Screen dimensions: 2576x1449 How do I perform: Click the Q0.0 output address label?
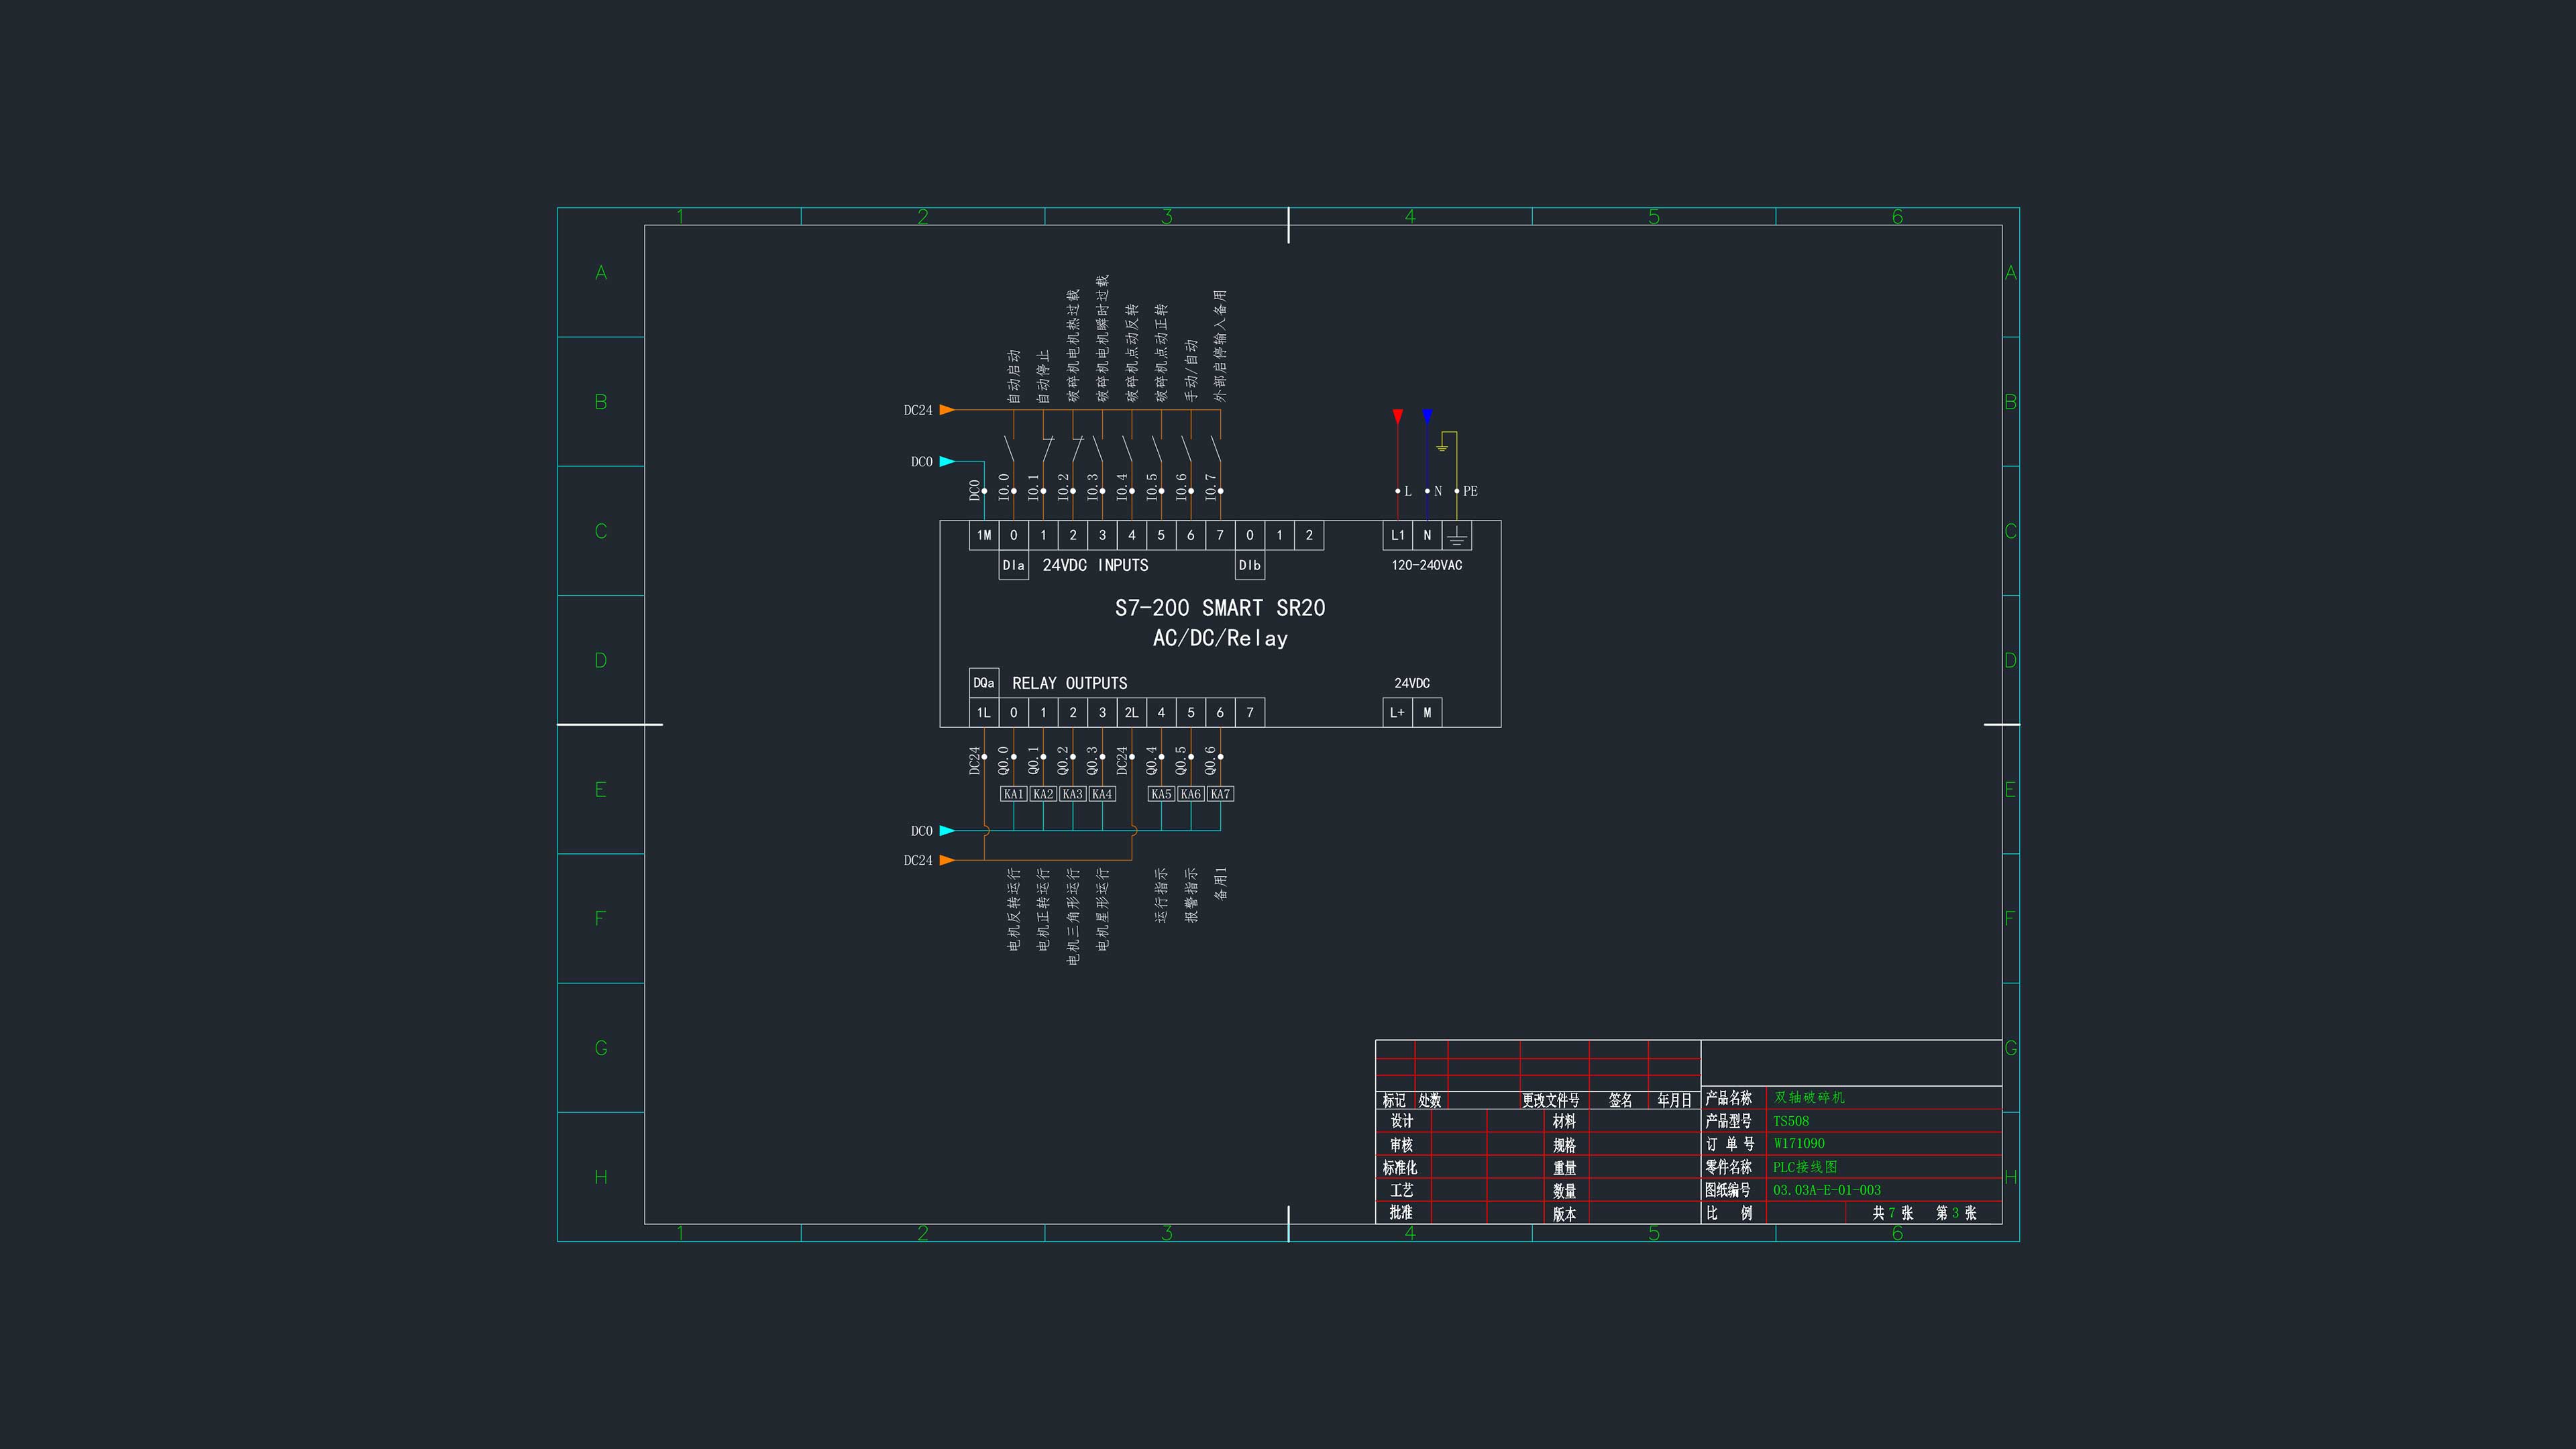[x=1004, y=761]
